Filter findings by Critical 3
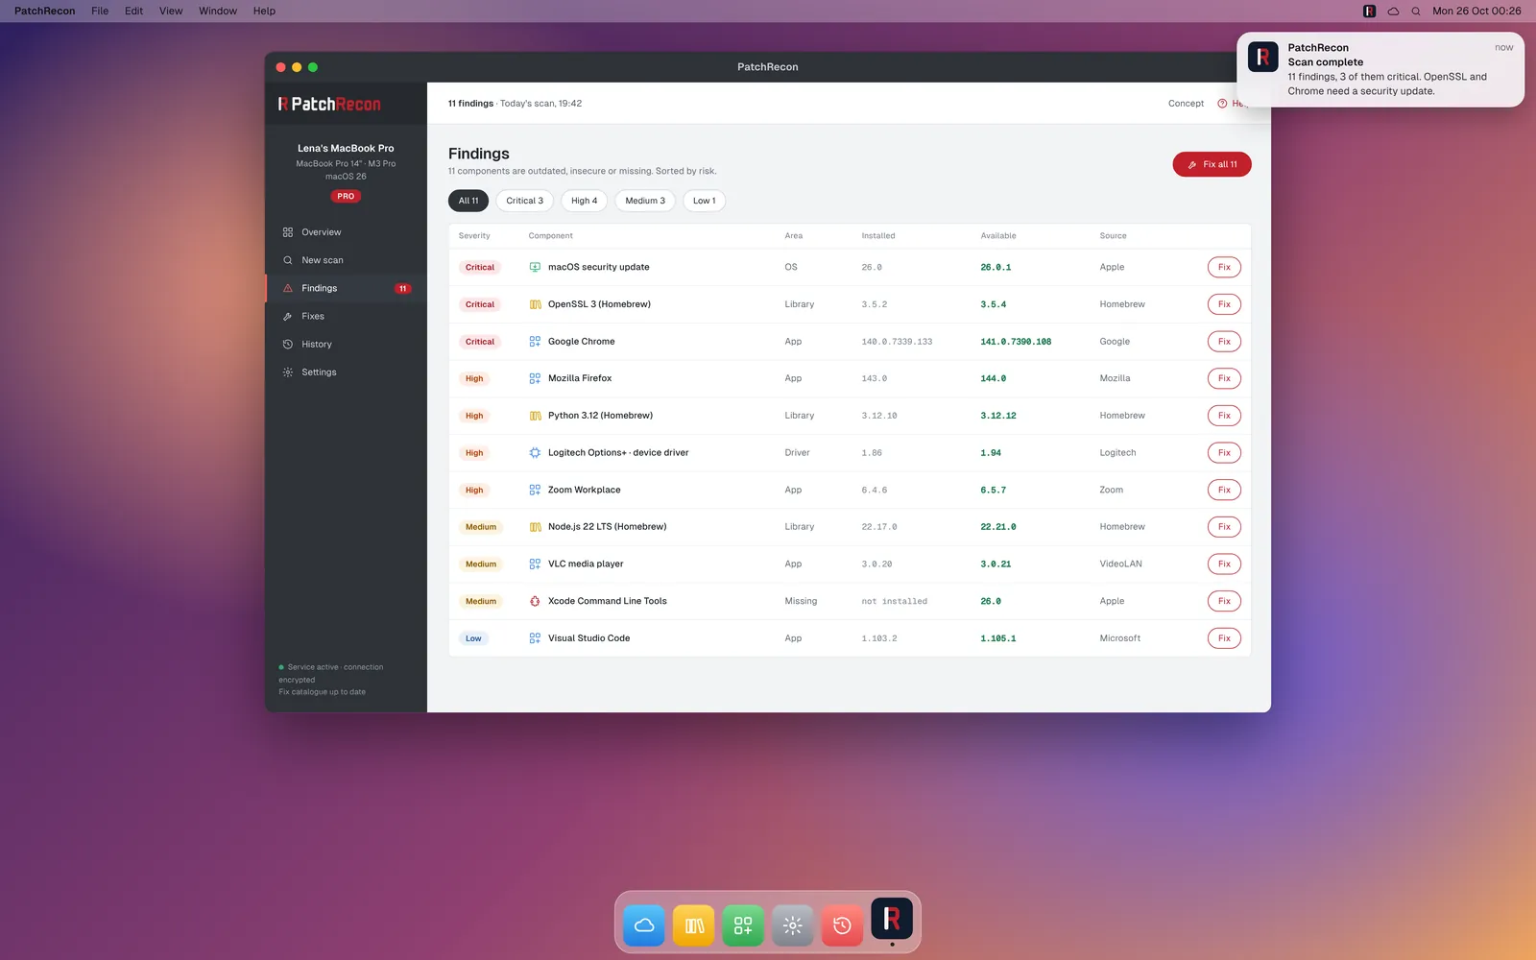 click(525, 201)
